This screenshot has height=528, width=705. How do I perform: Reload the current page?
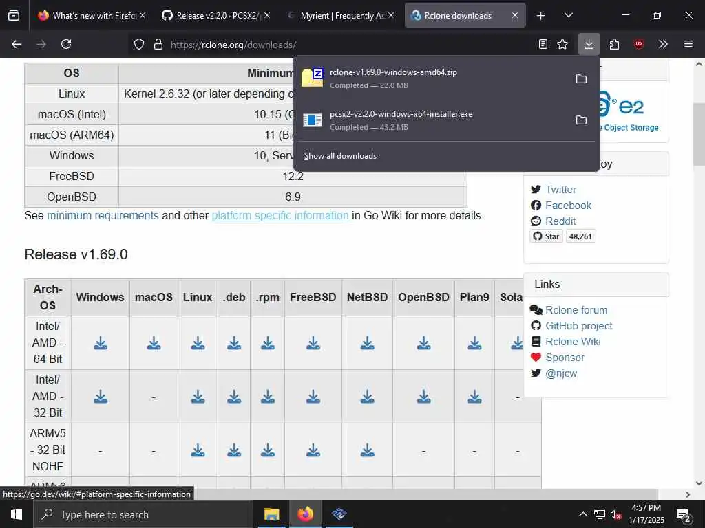point(66,44)
